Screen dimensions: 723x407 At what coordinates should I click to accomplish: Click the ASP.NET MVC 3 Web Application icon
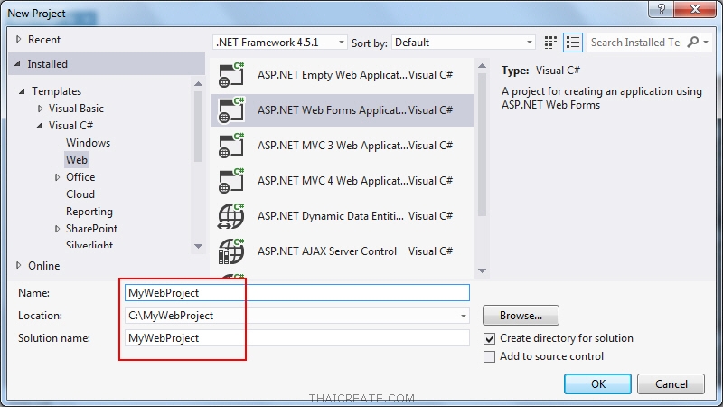pos(231,146)
